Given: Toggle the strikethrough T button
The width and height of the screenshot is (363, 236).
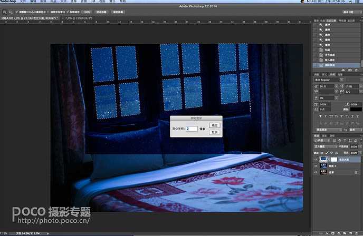Looking at the screenshot, I should click(358, 116).
